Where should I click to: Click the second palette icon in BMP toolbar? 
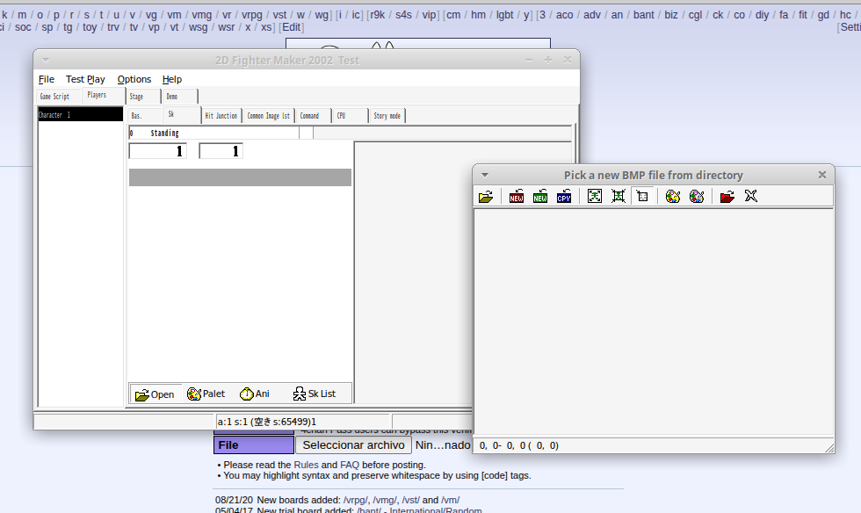pos(697,196)
